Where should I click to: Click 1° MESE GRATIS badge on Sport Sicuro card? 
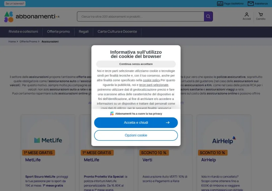tap(38, 153)
